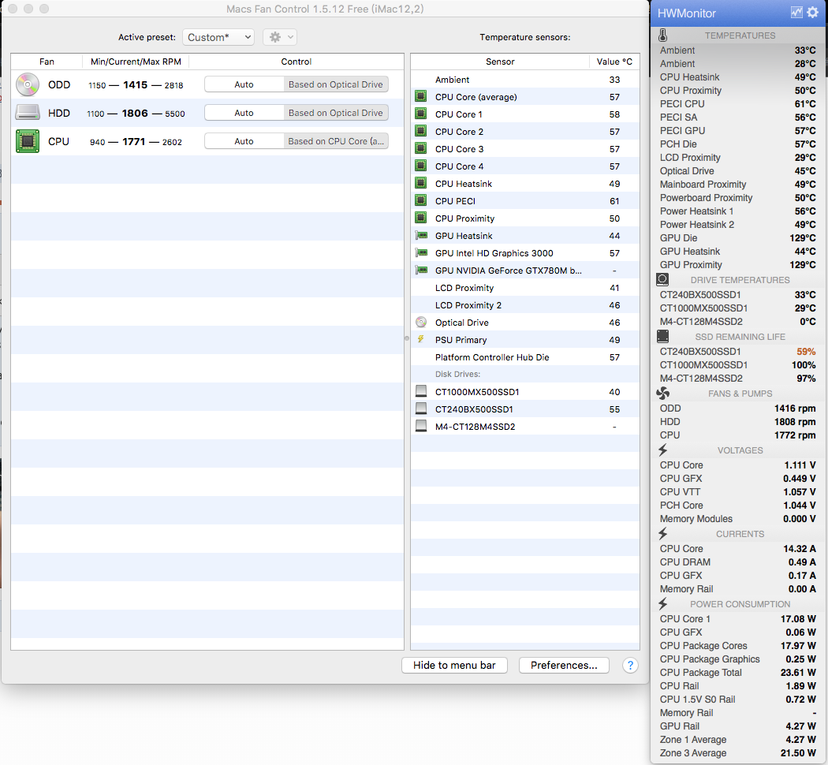Image resolution: width=828 pixels, height=765 pixels.
Task: Click the sensor pane splitter handle
Action: [407, 338]
